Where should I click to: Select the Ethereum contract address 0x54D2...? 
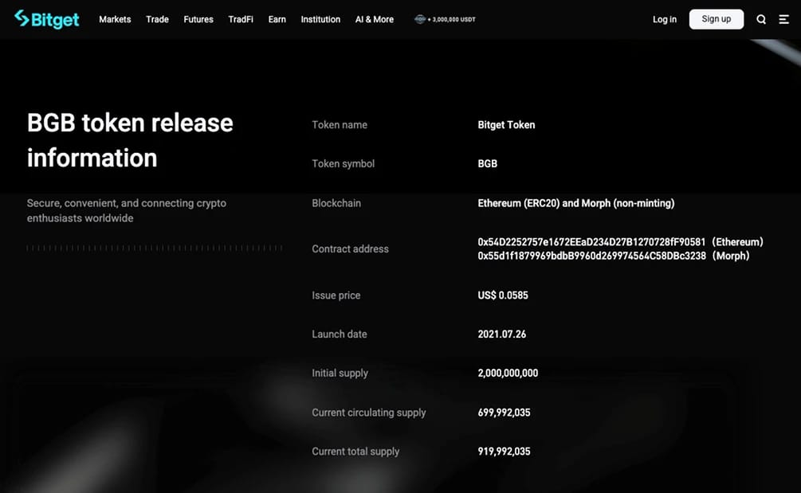591,242
